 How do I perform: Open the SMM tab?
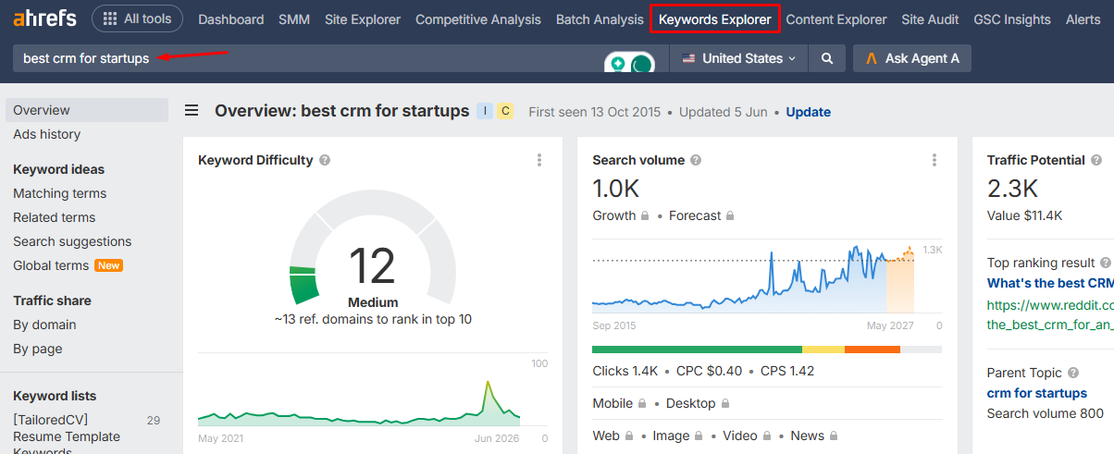294,19
